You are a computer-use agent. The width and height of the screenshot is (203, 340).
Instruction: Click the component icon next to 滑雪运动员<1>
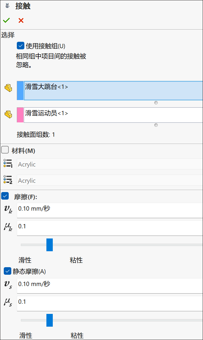8,114
